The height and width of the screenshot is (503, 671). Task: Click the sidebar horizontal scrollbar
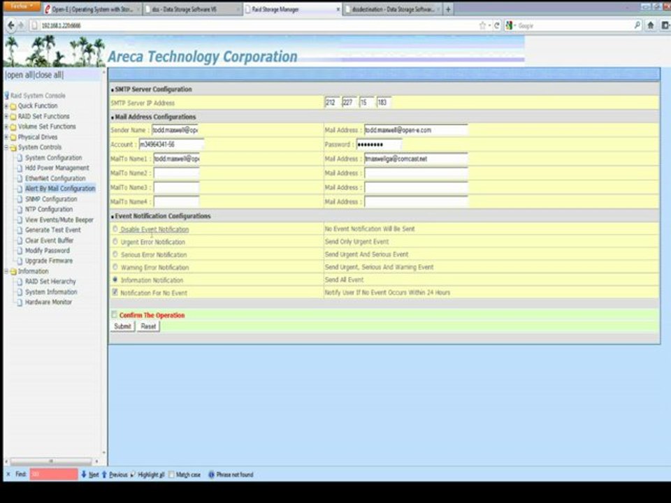point(51,462)
